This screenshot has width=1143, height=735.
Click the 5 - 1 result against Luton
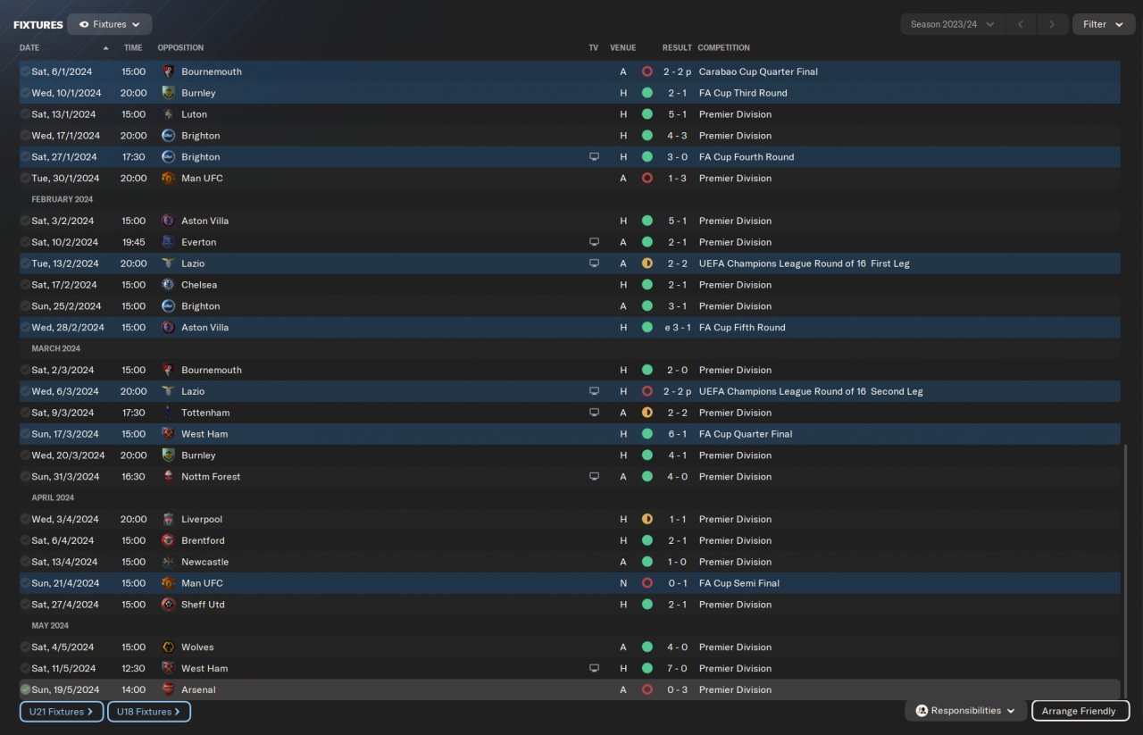(678, 114)
